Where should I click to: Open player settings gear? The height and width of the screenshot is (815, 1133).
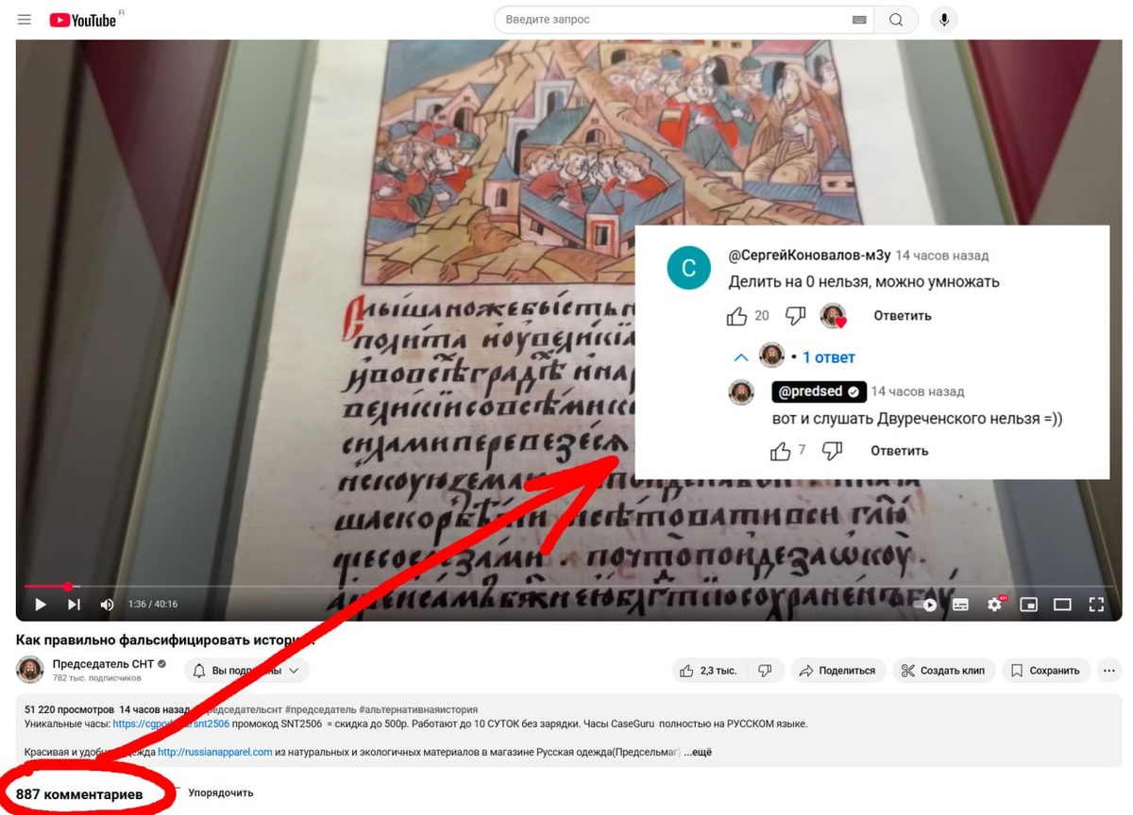(x=995, y=605)
